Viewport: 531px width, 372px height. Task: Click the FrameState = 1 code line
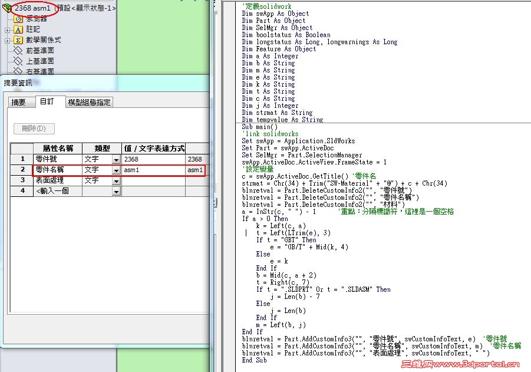pyautogui.click(x=314, y=162)
